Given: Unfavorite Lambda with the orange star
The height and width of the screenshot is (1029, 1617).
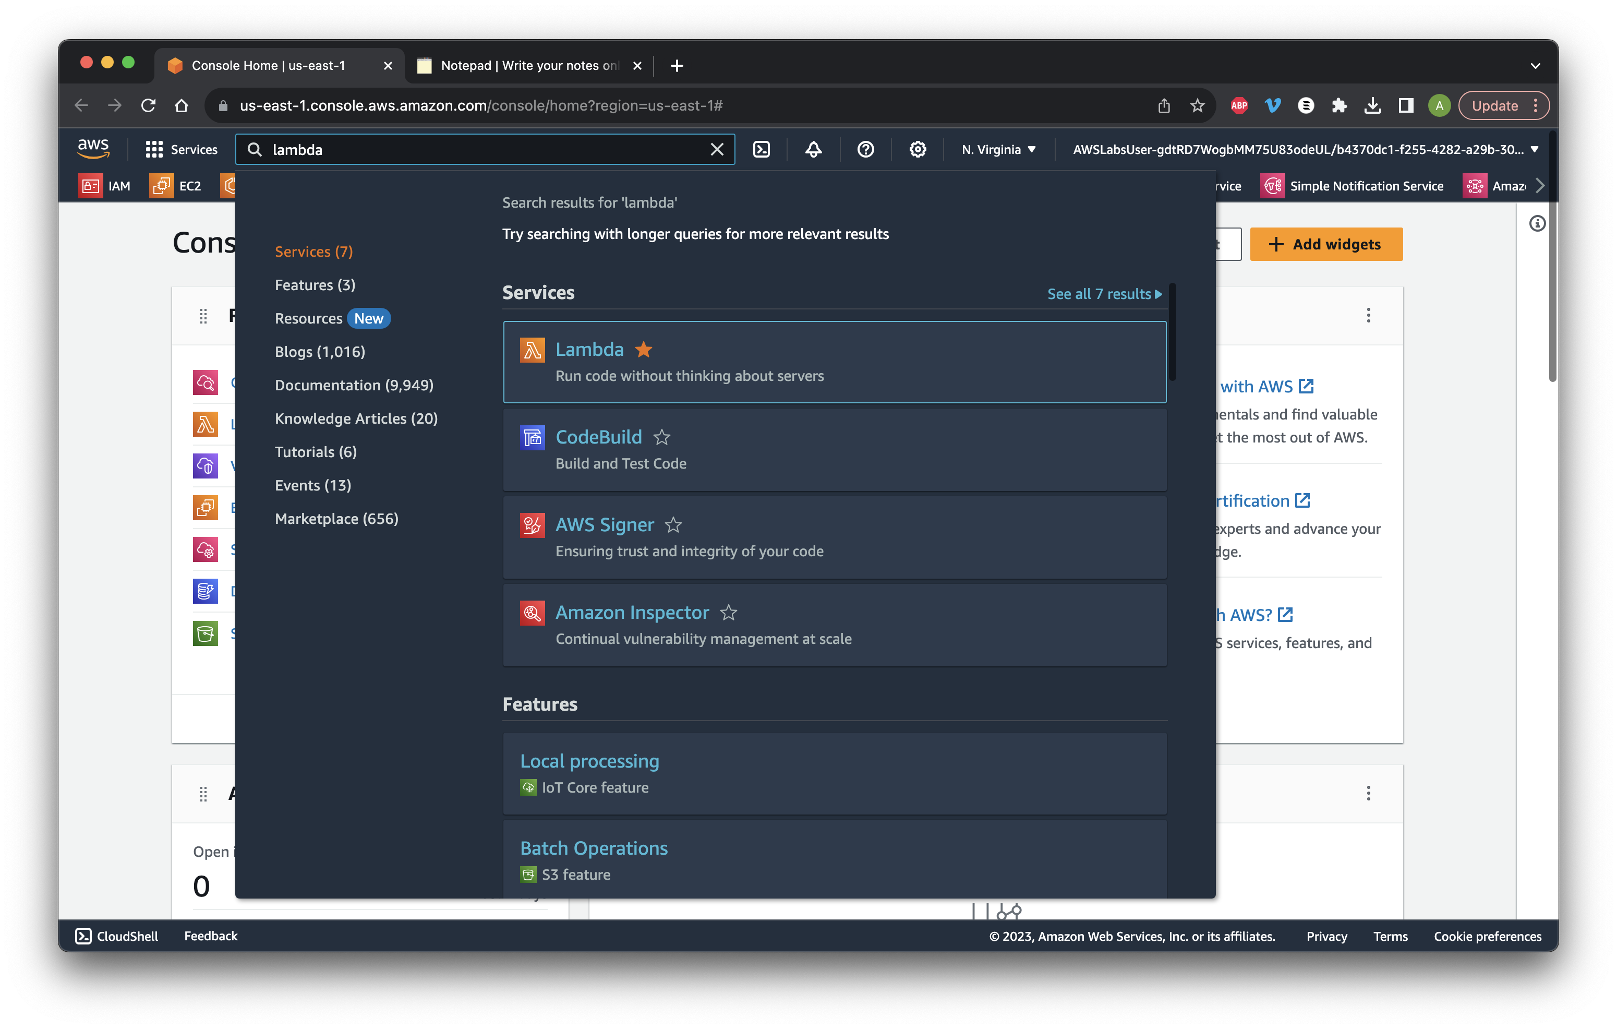Looking at the screenshot, I should [643, 349].
